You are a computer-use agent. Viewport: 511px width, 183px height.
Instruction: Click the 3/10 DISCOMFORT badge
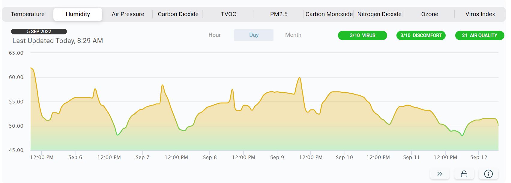click(421, 35)
